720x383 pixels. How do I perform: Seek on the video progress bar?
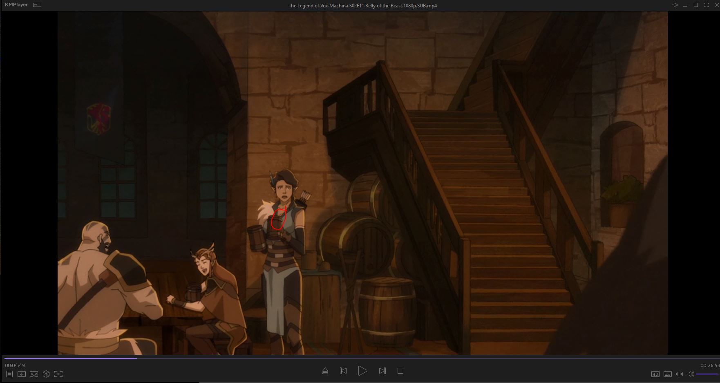(360, 358)
